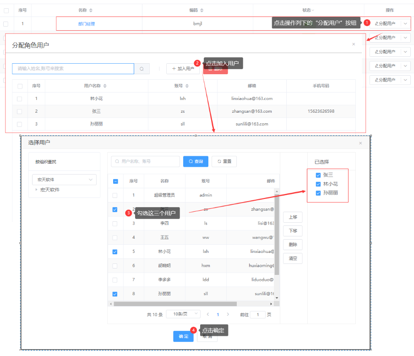The image size is (414, 356).
Task: Toggle select-all in the assigned users table header
Action: [x=20, y=86]
